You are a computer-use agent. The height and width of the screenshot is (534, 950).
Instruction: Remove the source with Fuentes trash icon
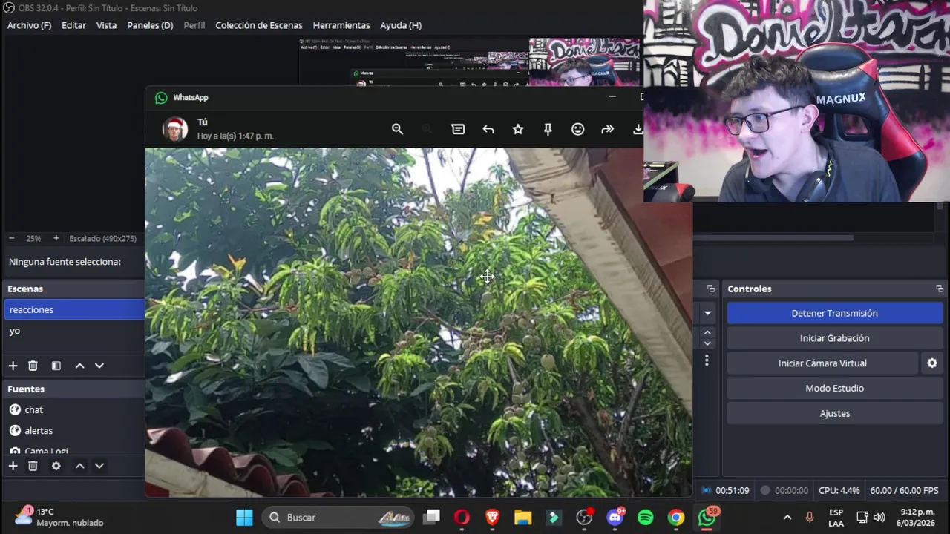[33, 466]
